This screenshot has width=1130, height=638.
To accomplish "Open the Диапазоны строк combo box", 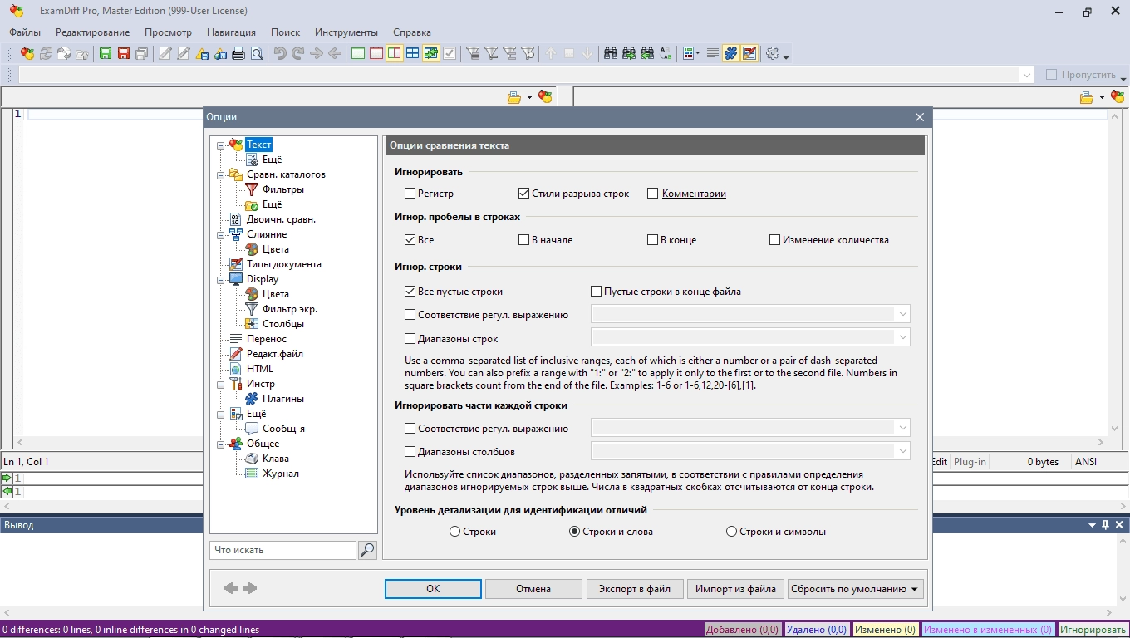I will (x=750, y=337).
